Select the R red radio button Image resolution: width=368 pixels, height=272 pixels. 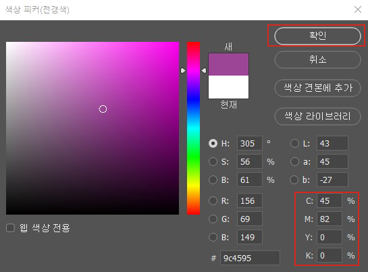(x=213, y=200)
